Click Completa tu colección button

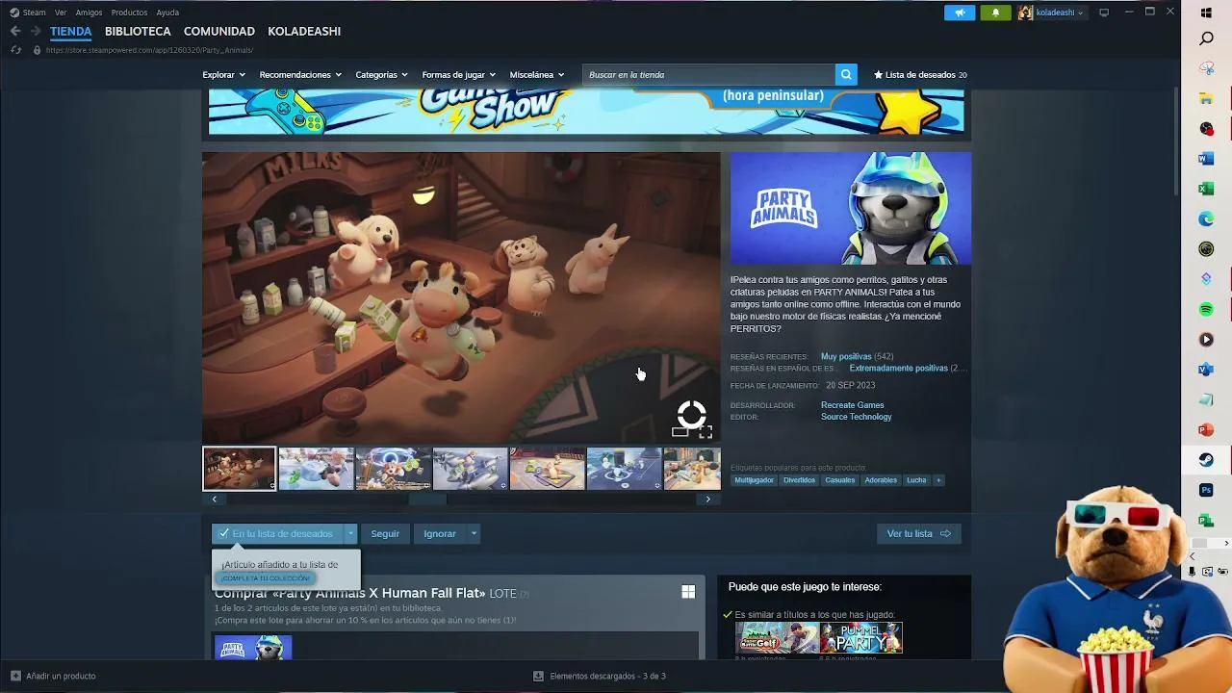point(265,578)
